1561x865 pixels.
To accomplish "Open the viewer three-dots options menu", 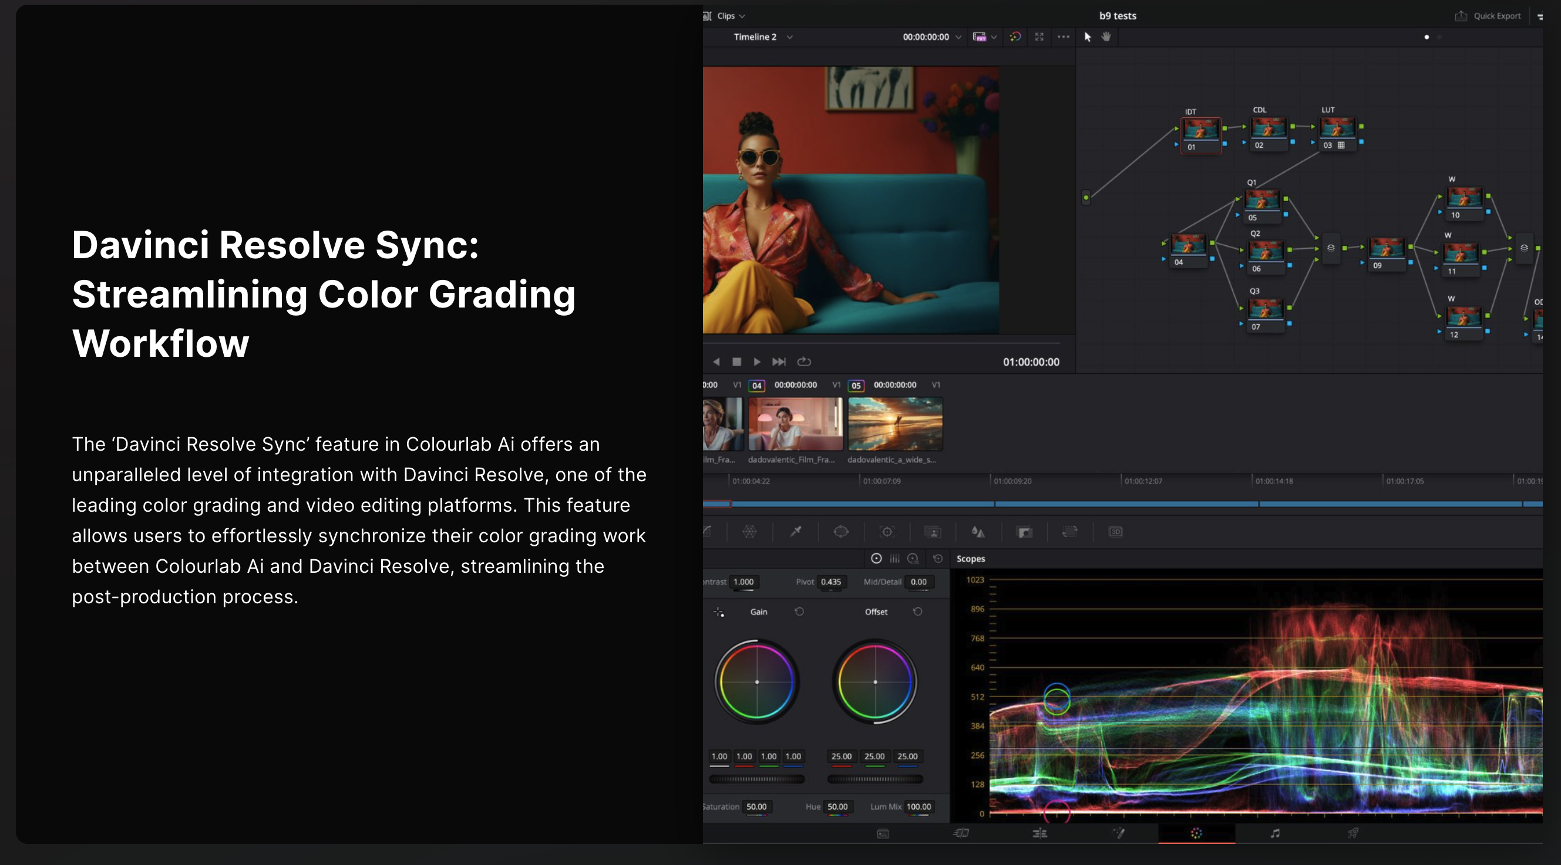I will (1064, 37).
